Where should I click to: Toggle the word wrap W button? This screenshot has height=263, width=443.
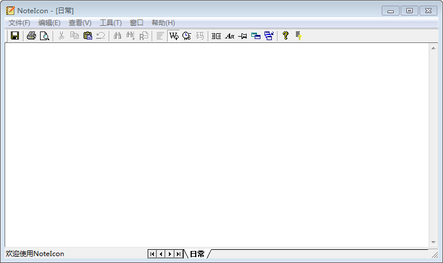coord(173,36)
